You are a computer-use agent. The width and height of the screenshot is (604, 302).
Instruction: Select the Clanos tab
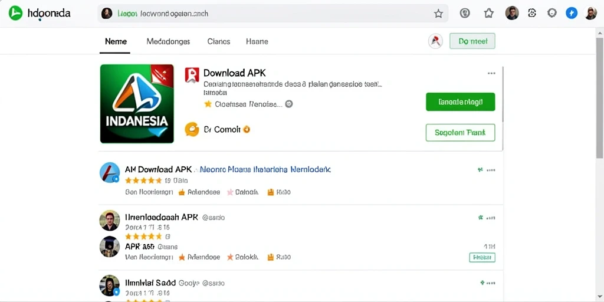pos(218,42)
